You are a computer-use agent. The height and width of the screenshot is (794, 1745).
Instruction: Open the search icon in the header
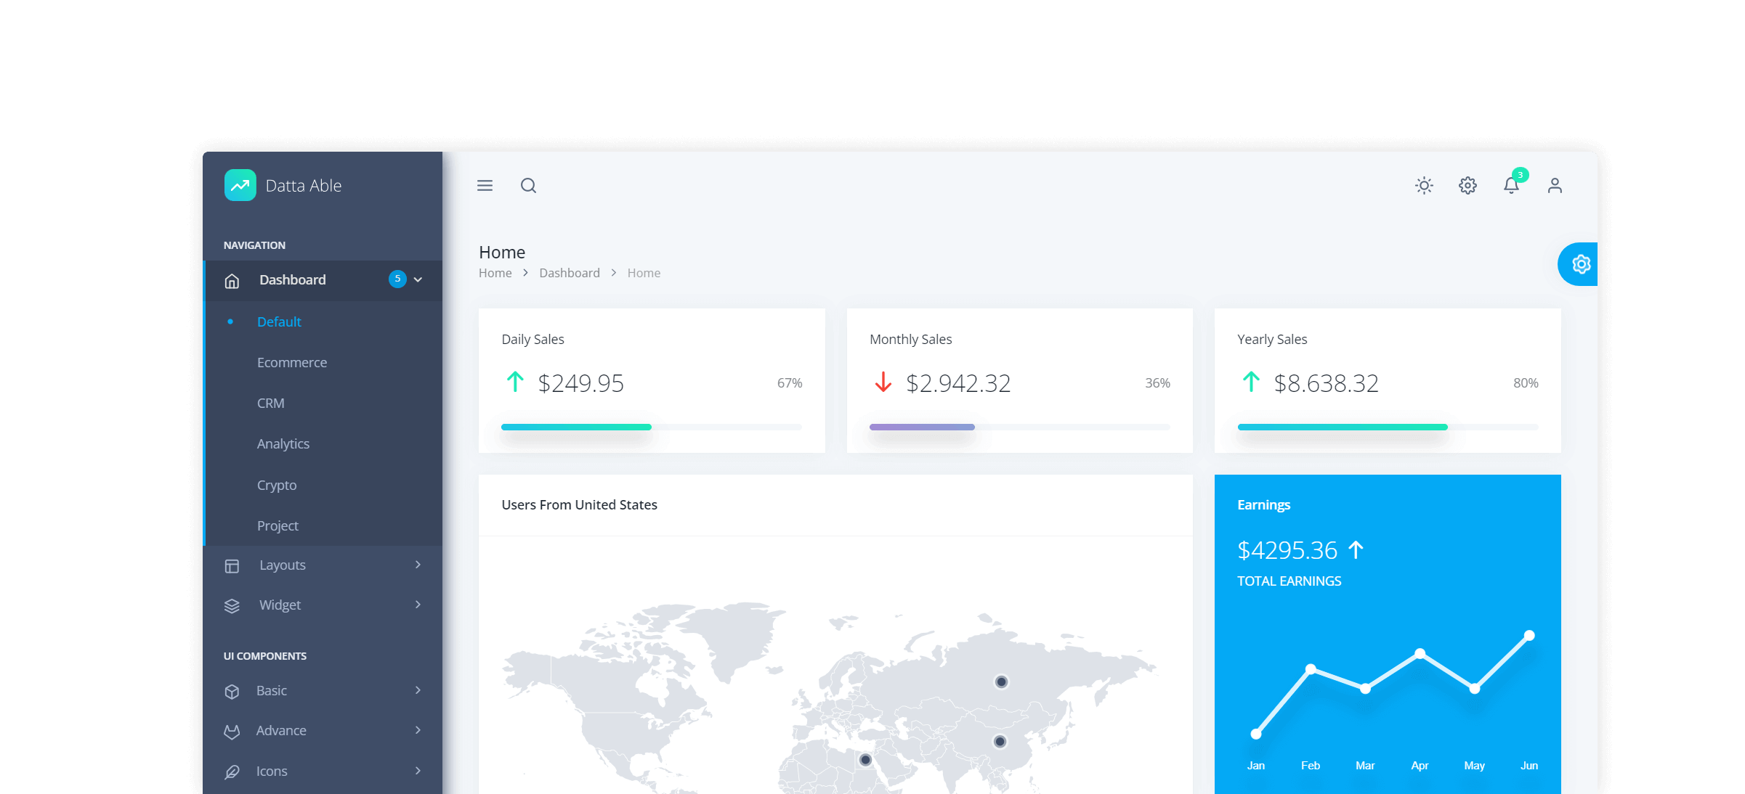pos(528,186)
